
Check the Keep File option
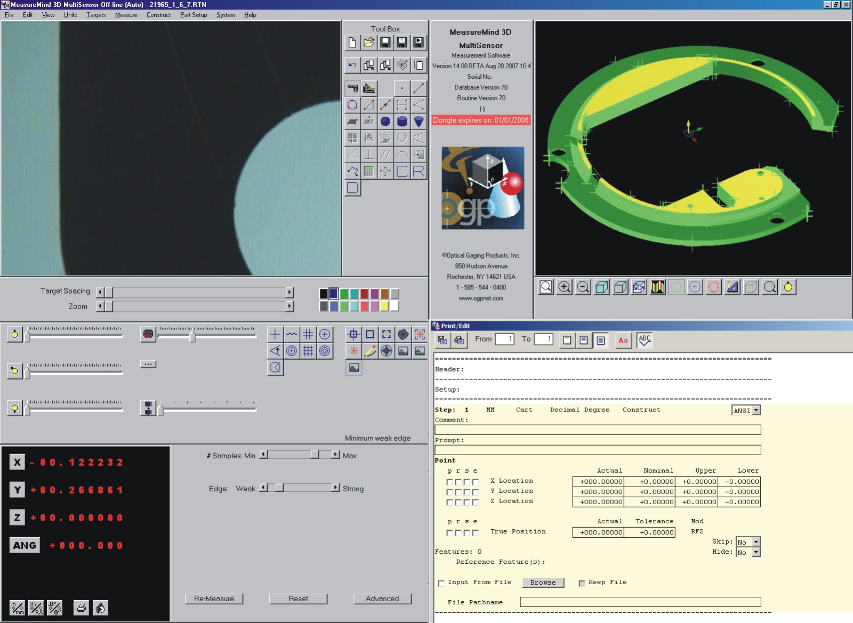pos(582,583)
